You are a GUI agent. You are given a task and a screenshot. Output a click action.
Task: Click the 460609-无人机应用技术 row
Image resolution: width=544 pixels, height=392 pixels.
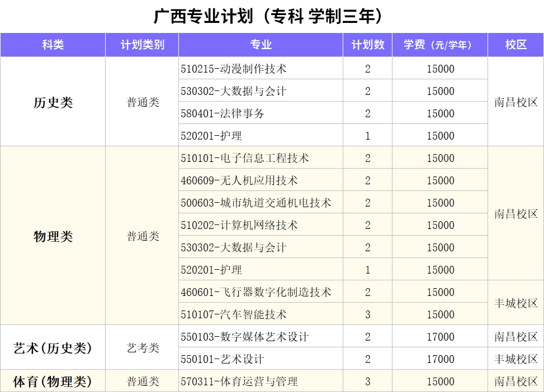(x=239, y=180)
